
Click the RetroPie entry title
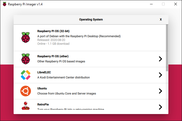coord(43,104)
